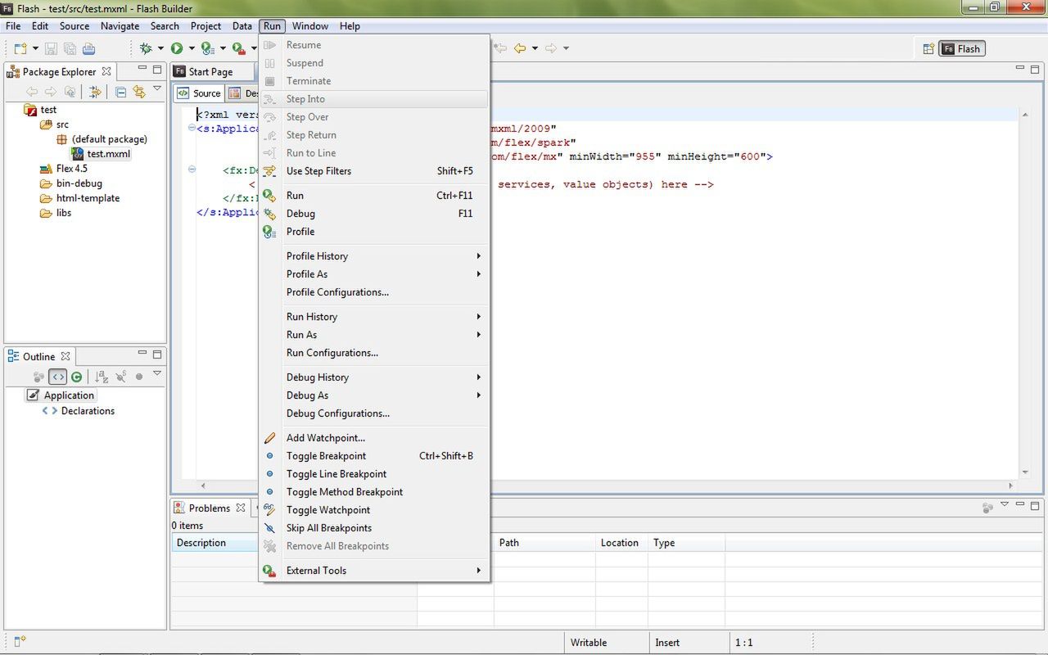Expand the Debug As submenu
Screen dimensions: 1048x655
point(374,395)
